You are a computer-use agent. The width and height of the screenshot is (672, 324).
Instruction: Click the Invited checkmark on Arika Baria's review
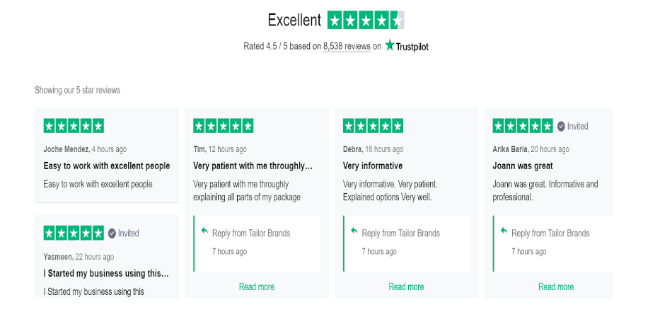(561, 127)
